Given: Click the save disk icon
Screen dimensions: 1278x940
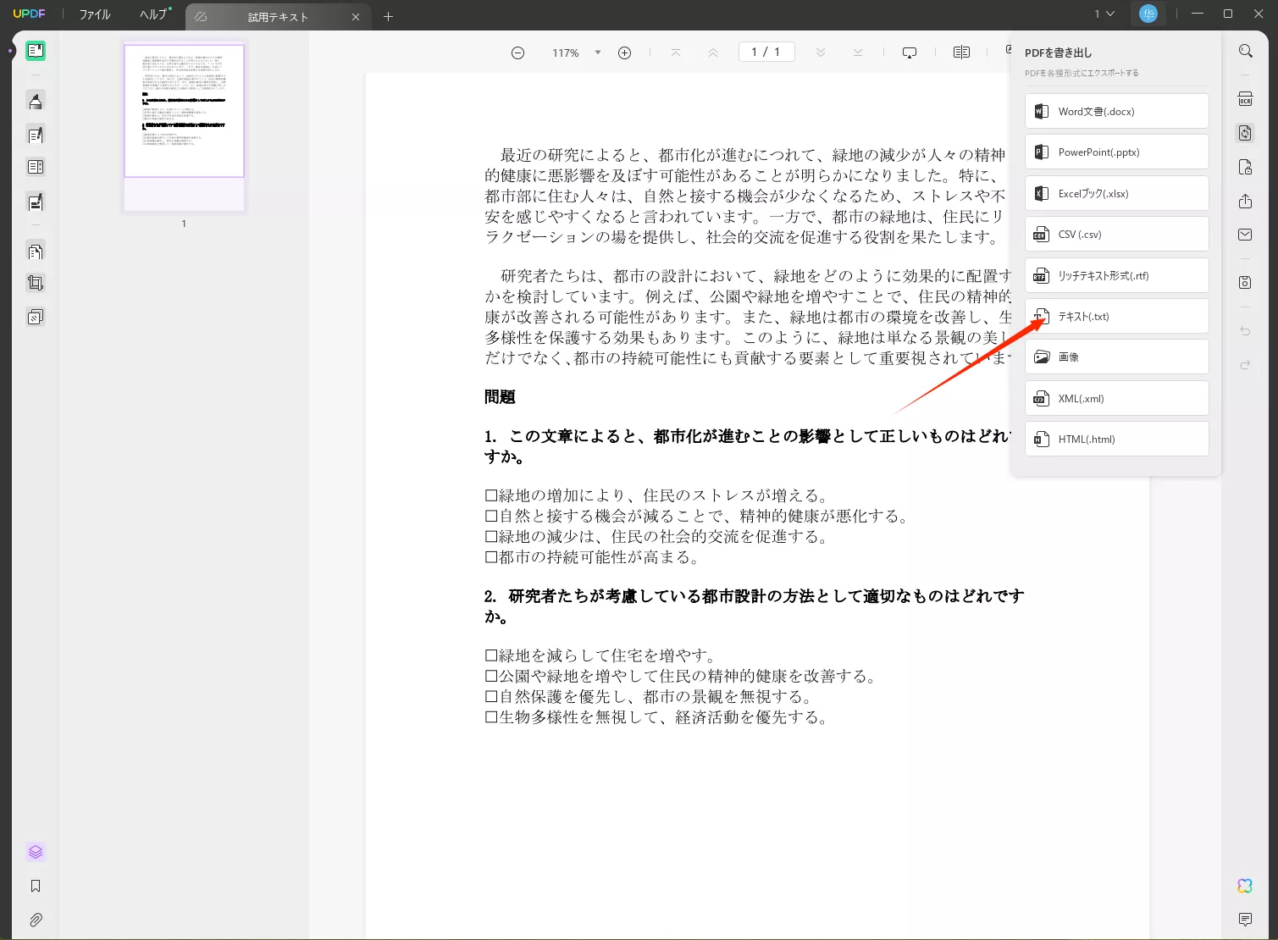Looking at the screenshot, I should click(x=1245, y=282).
